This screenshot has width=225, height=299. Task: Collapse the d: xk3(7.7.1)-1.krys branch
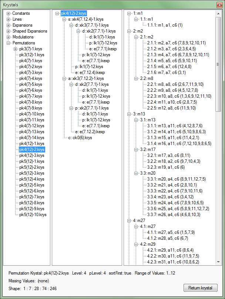tap(71, 26)
